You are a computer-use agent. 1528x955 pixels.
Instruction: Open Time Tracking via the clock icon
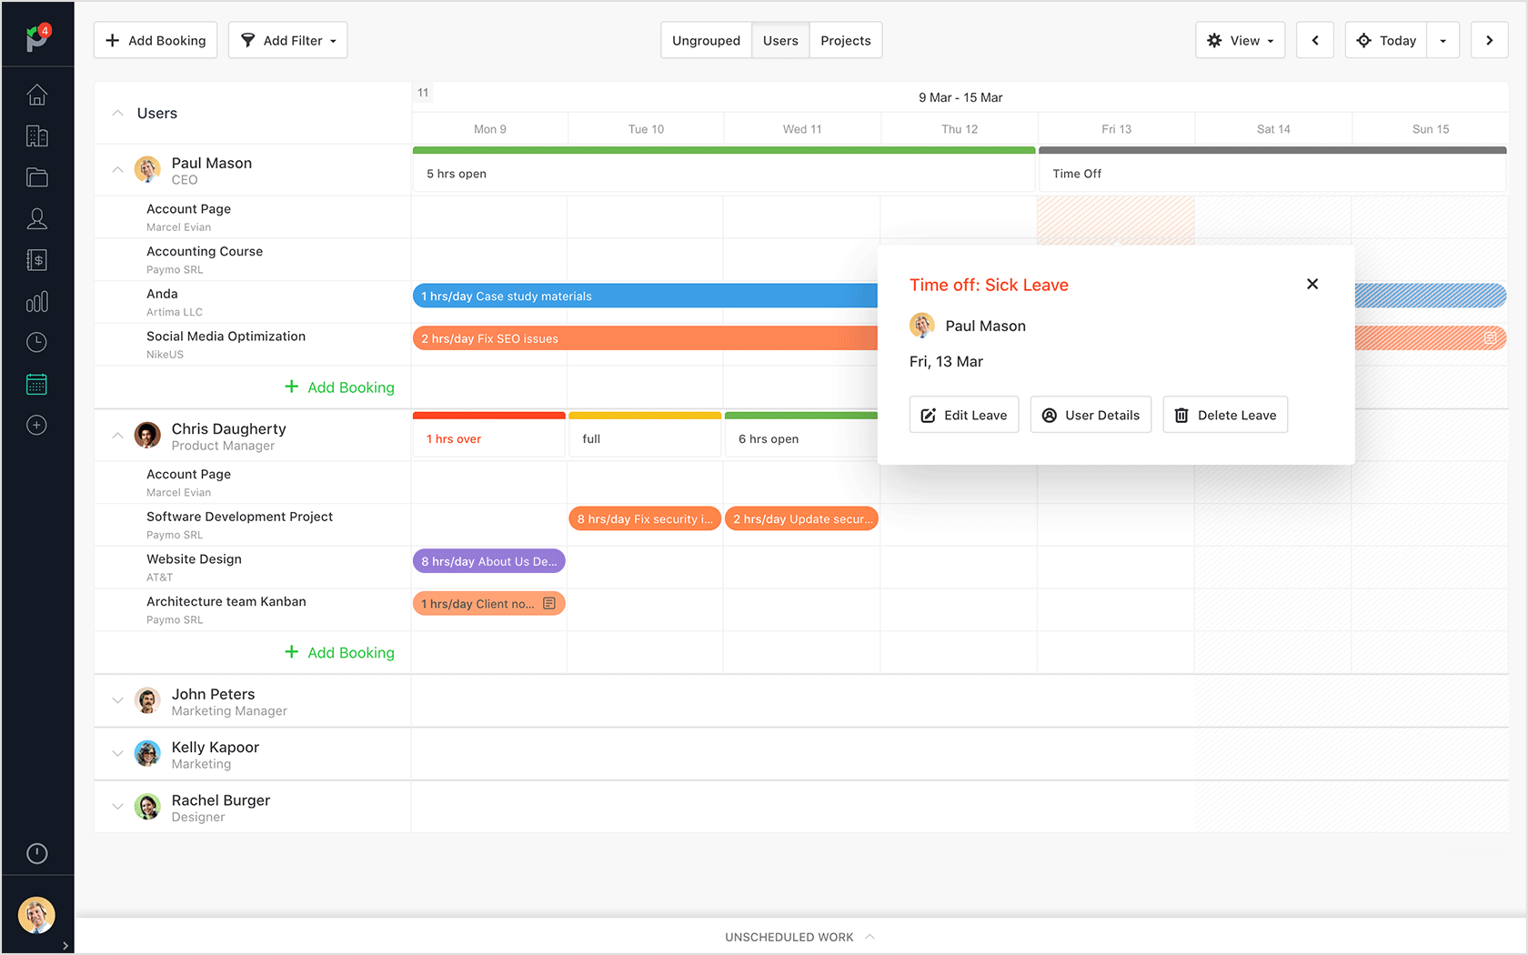coord(36,342)
